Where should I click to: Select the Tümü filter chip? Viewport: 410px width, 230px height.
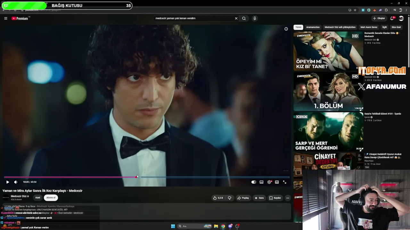(x=298, y=27)
